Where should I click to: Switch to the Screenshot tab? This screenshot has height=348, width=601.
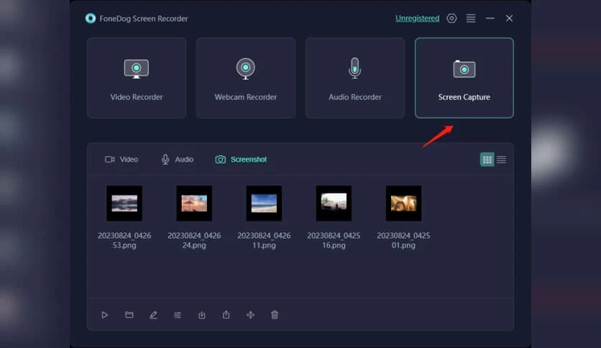click(x=241, y=160)
